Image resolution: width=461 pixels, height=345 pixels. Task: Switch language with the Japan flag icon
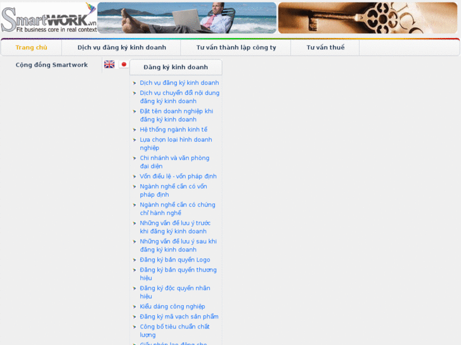click(x=124, y=65)
